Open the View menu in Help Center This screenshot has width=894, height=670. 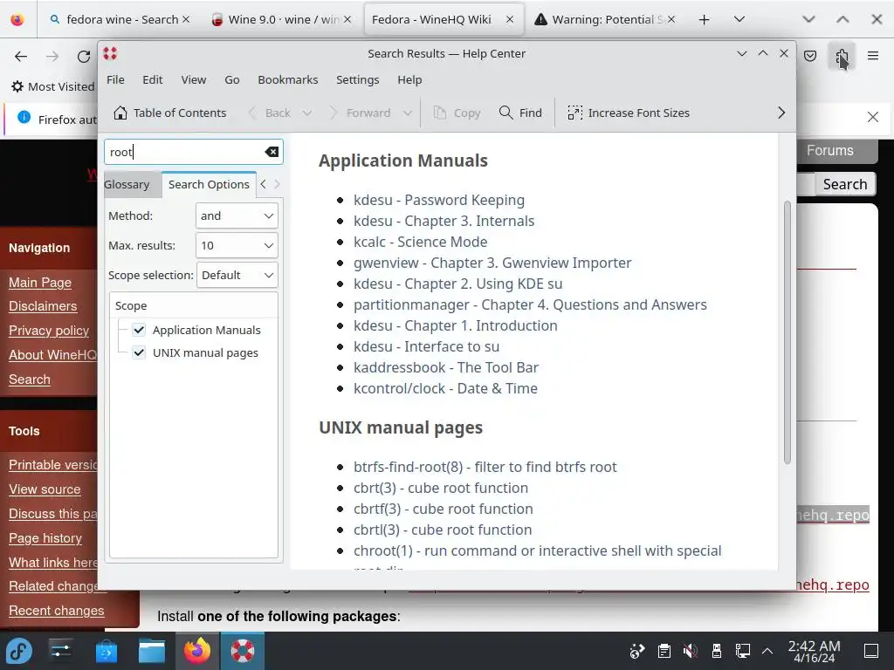(x=193, y=79)
